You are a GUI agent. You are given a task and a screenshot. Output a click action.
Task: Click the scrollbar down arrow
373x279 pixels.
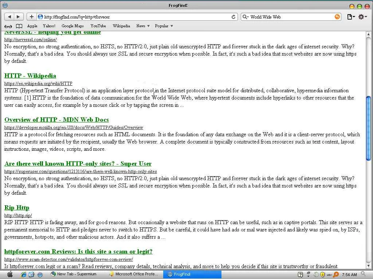tap(369, 266)
